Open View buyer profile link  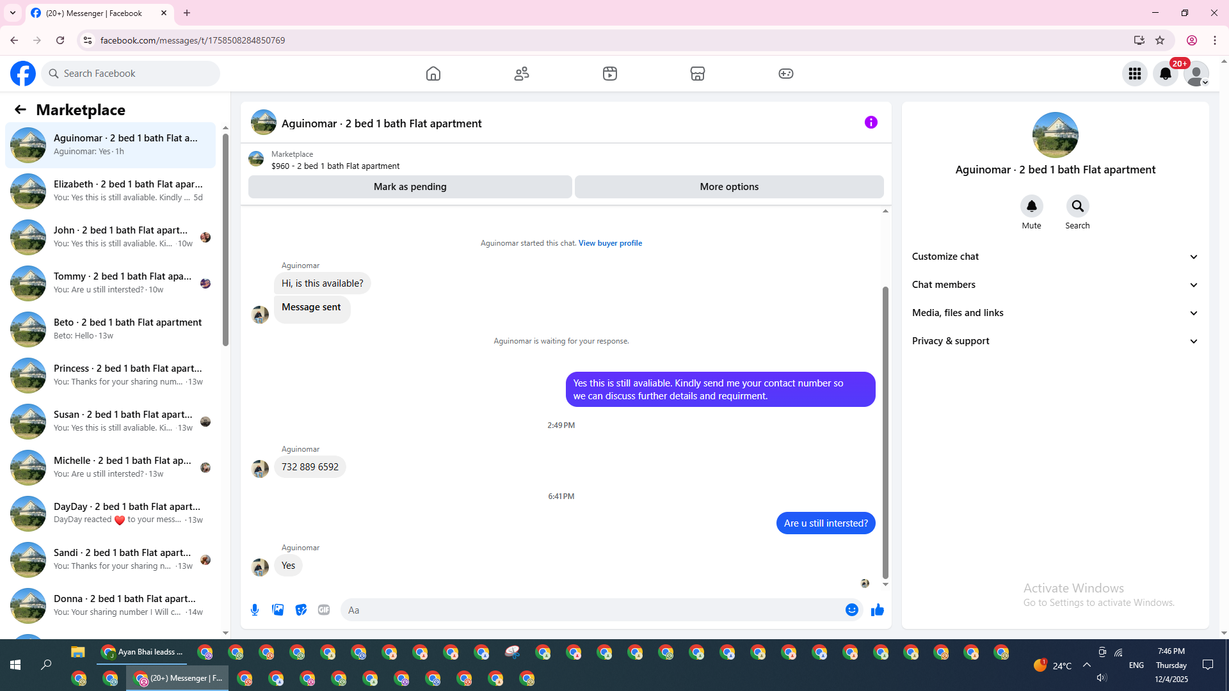click(x=610, y=243)
